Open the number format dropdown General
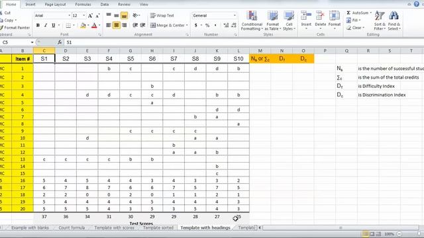424x238 pixels. point(235,16)
